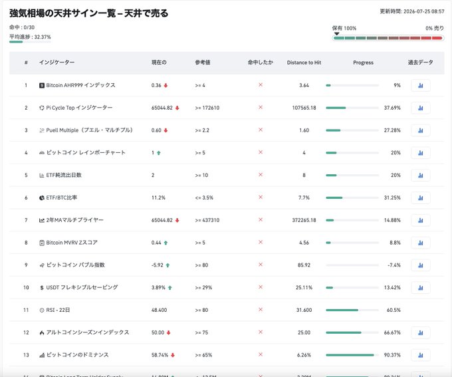Open chart icon in USDT フレキシブルセービング row
The height and width of the screenshot is (377, 452).
pyautogui.click(x=421, y=288)
